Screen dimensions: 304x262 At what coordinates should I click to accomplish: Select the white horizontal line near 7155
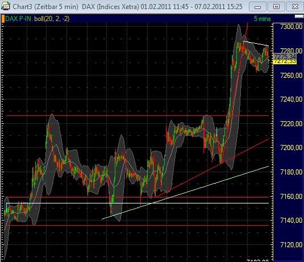(x=138, y=203)
